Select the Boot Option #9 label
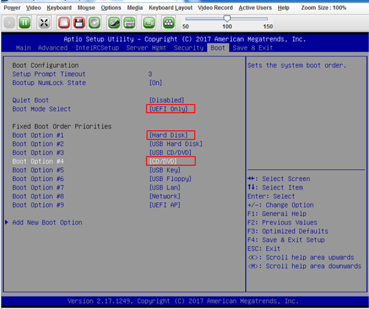Screen dimensions: 369x309 tap(38, 205)
